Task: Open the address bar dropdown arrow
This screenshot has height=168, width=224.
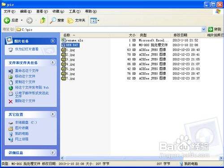Action: [203, 29]
